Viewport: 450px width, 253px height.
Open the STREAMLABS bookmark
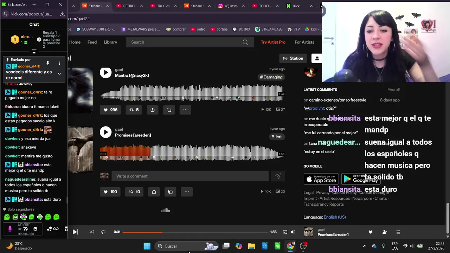coord(269,29)
